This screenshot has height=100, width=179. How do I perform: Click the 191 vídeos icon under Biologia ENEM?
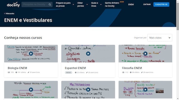pyautogui.click(x=16, y=72)
